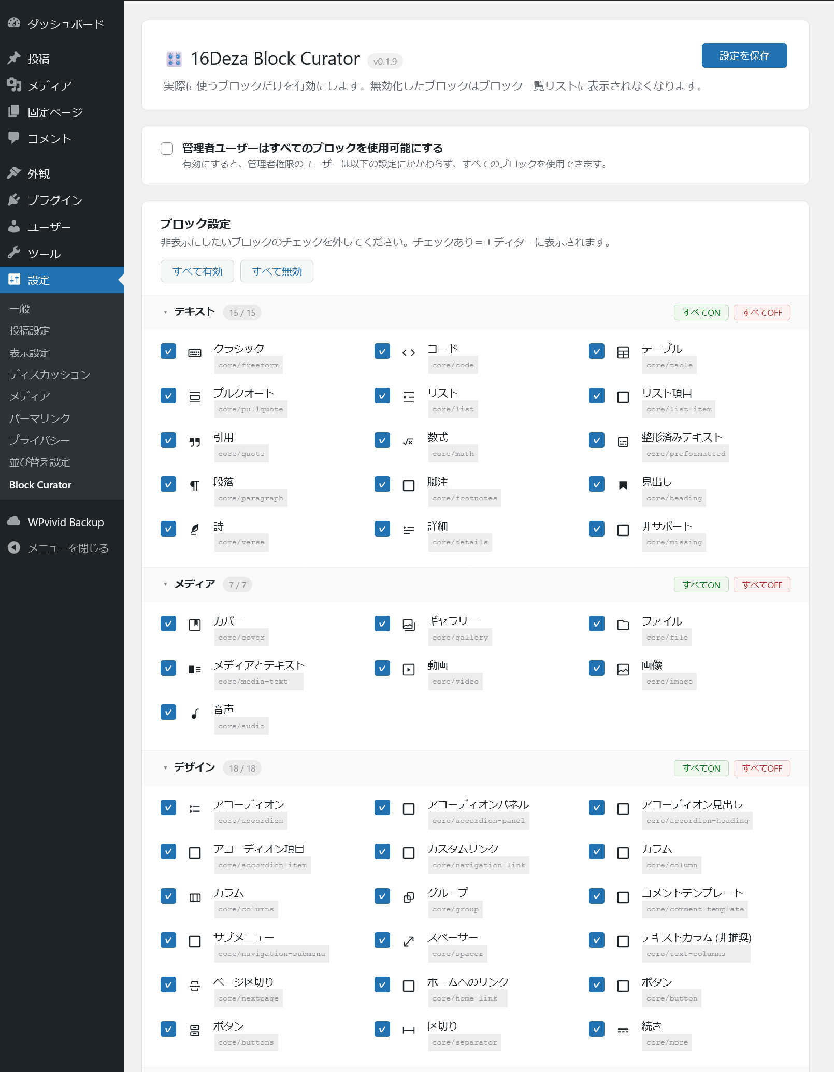Click the core/navigation-submenu code label
Image resolution: width=834 pixels, height=1072 pixels.
(272, 954)
